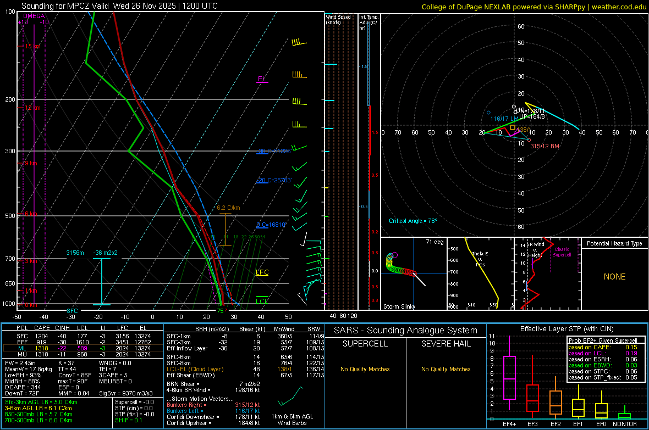Click the red 'Bunkers Right' storm motion line
The height and width of the screenshot is (430, 649).
(213, 405)
